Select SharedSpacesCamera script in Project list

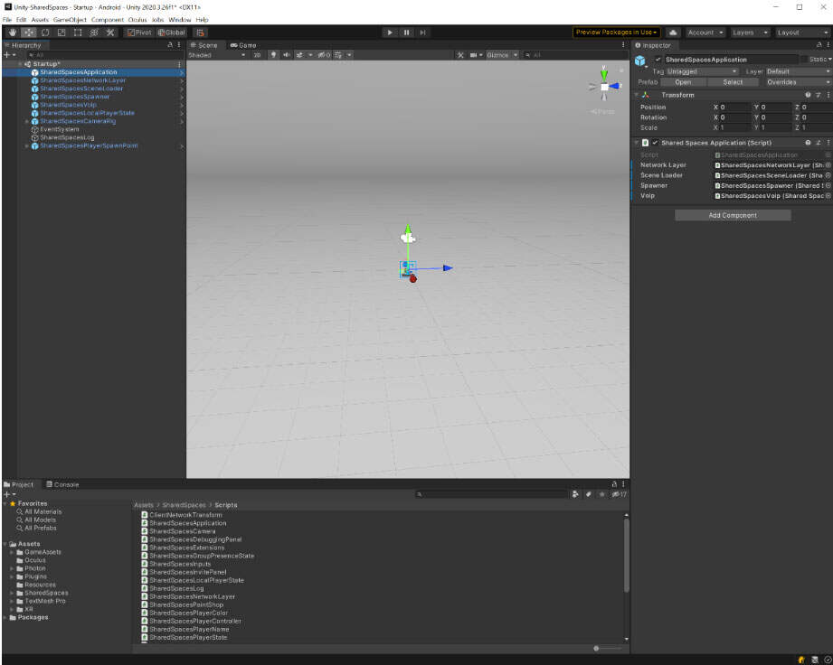pyautogui.click(x=182, y=531)
